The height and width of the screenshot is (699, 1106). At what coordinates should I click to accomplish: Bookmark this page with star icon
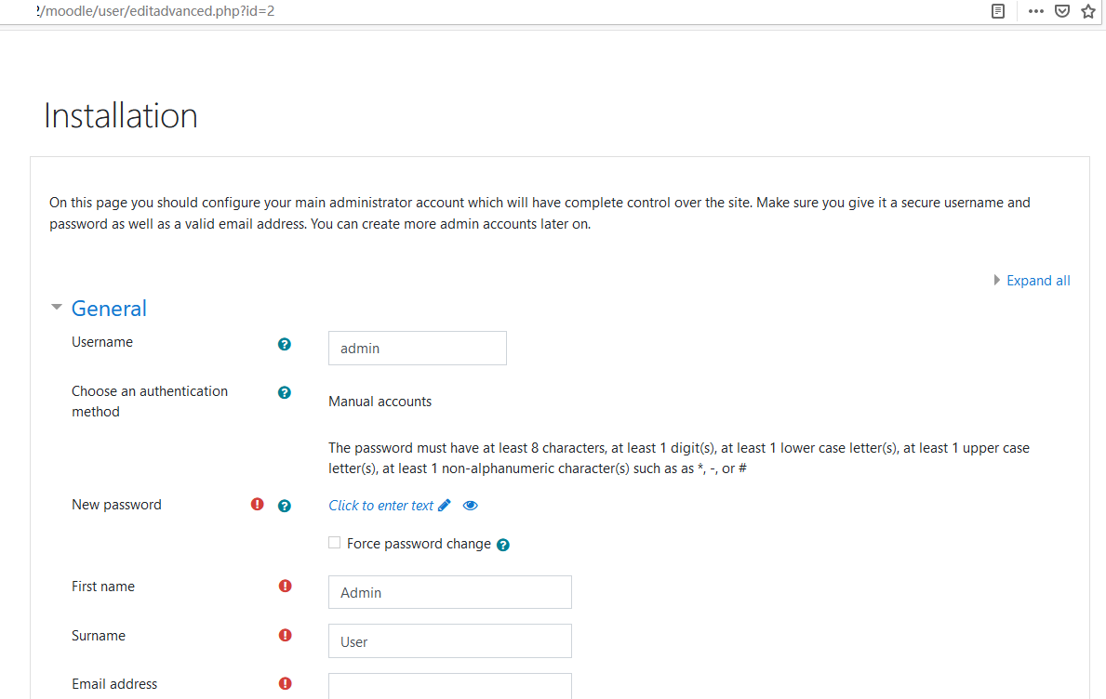pos(1088,11)
